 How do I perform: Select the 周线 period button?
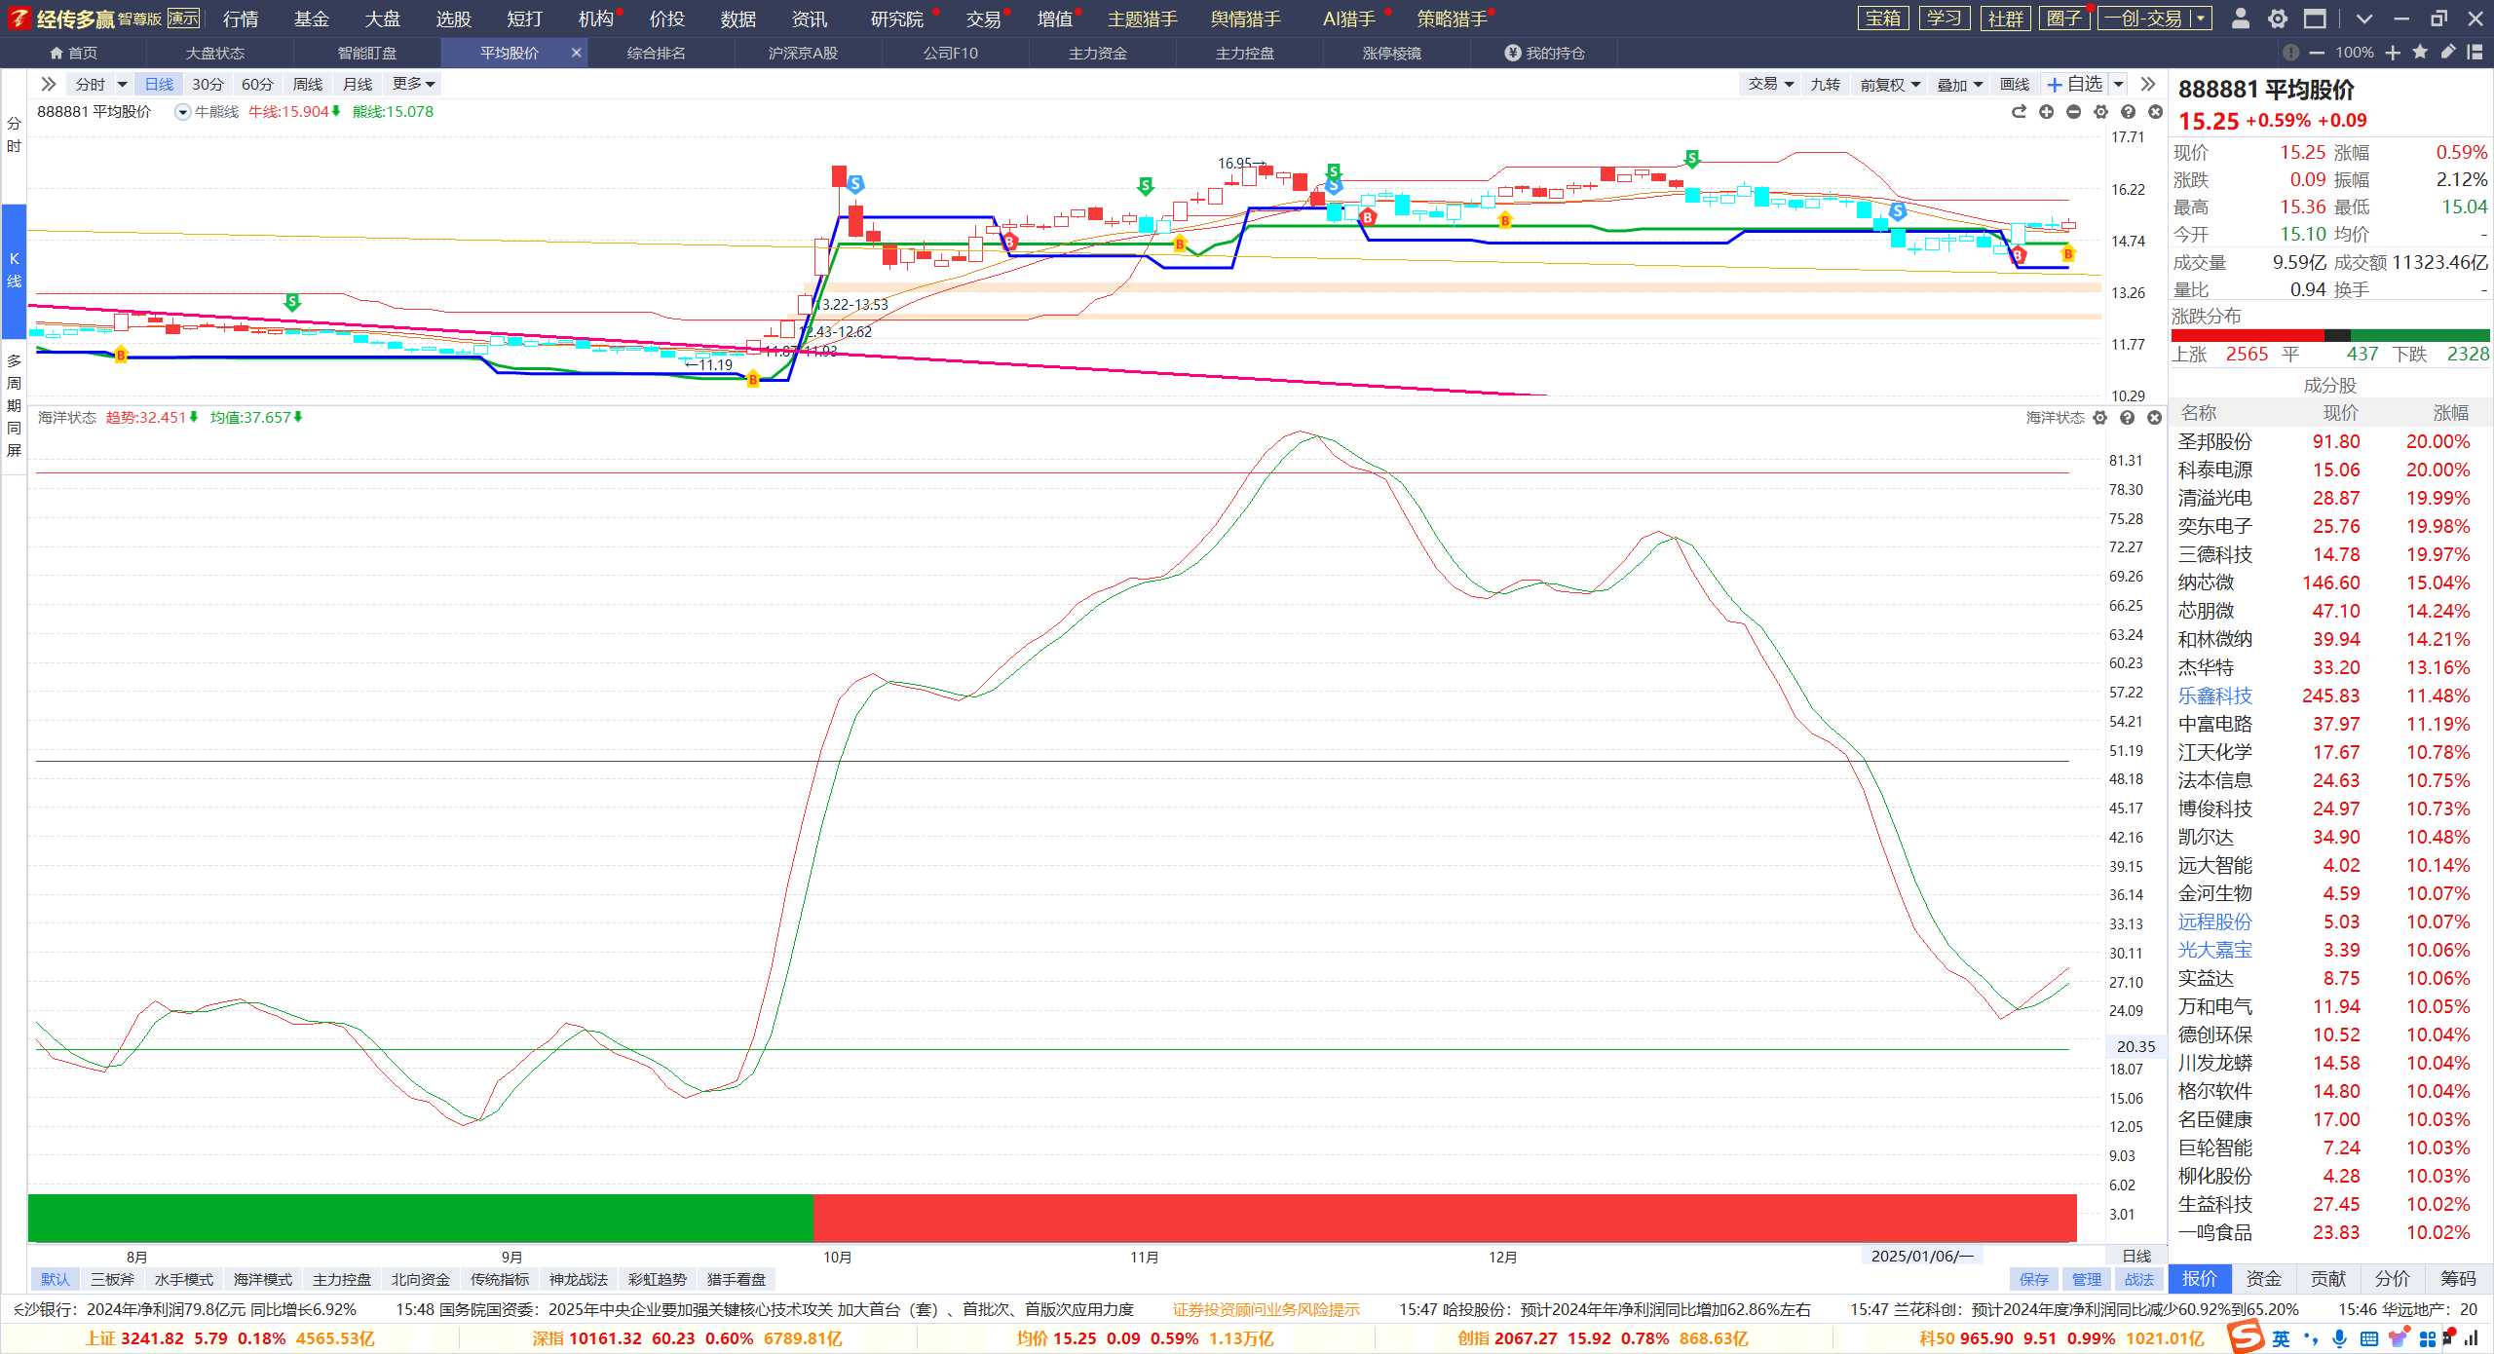(x=307, y=84)
